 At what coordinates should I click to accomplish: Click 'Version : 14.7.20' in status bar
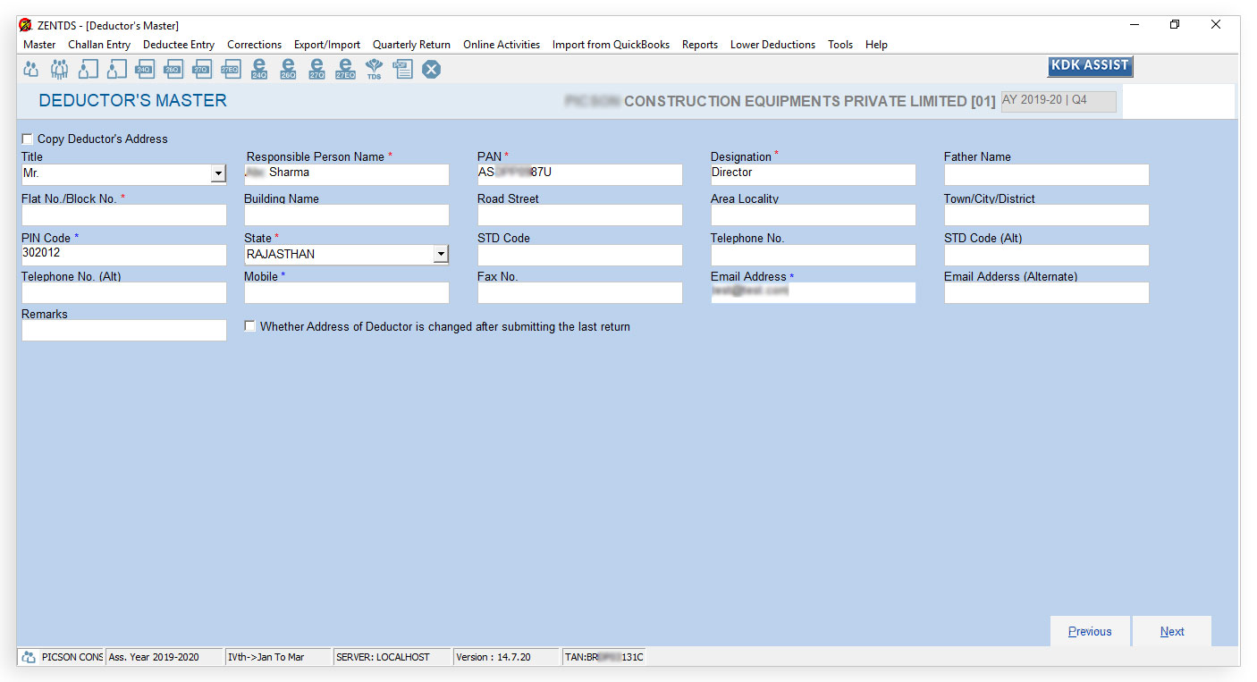506,657
